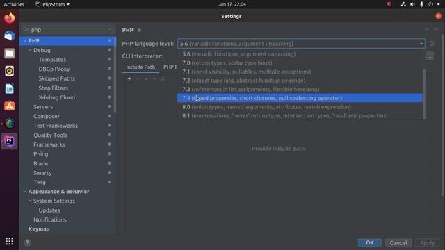Open DBGp Proxy settings
445x250 pixels.
point(54,69)
